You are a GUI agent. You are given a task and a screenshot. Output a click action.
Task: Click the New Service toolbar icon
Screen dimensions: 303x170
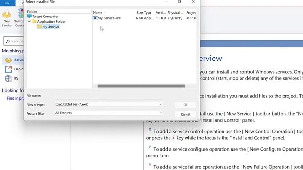pos(7,18)
